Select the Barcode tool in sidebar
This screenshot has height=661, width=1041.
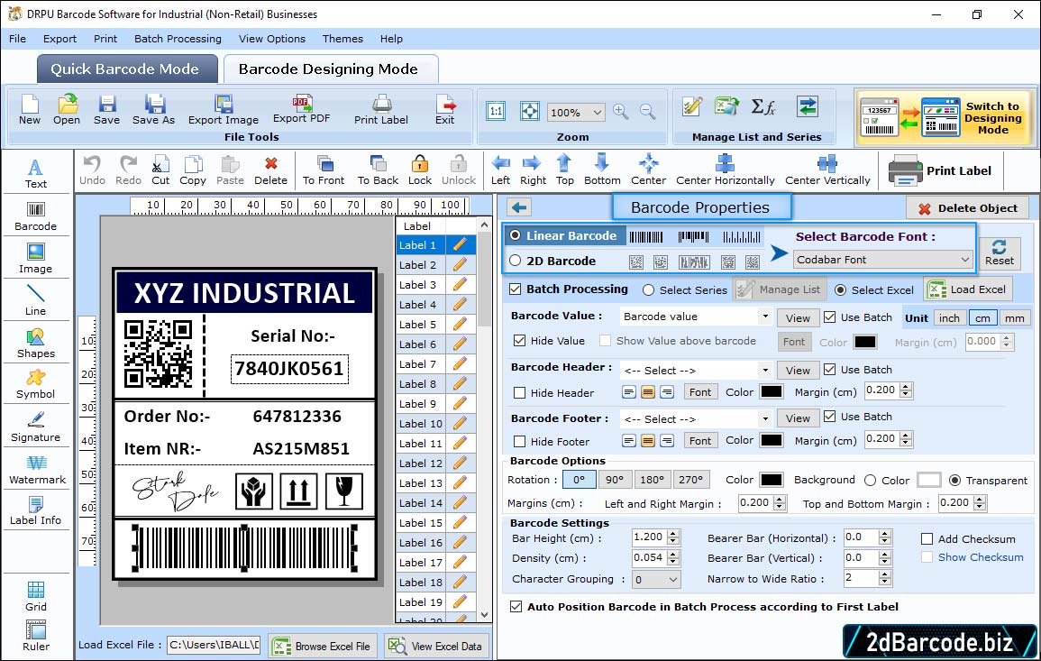pos(35,216)
